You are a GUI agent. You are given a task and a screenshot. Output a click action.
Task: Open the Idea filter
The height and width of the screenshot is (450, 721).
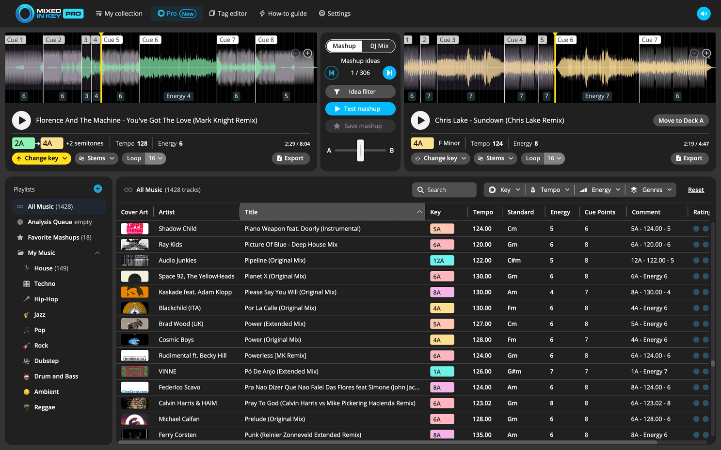(x=360, y=92)
